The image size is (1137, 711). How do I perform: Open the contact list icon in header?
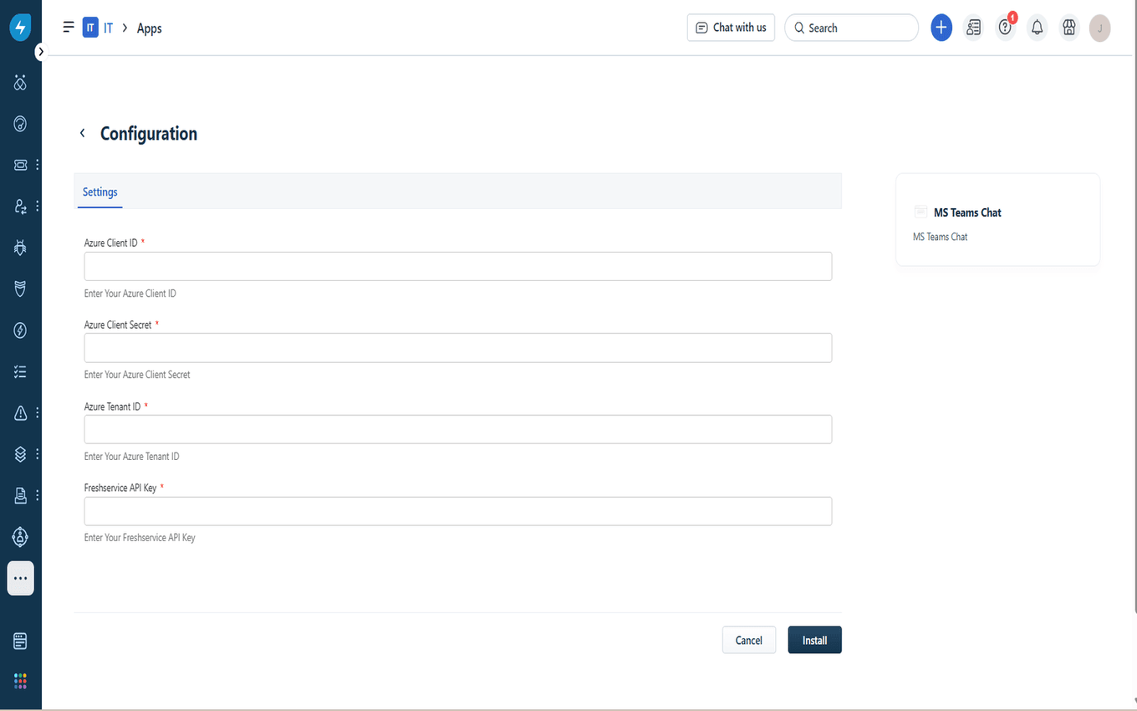coord(973,28)
